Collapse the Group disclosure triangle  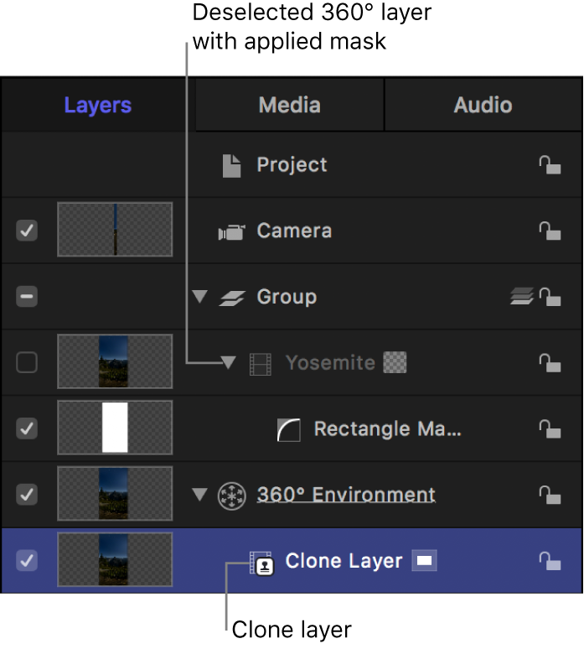pyautogui.click(x=199, y=297)
